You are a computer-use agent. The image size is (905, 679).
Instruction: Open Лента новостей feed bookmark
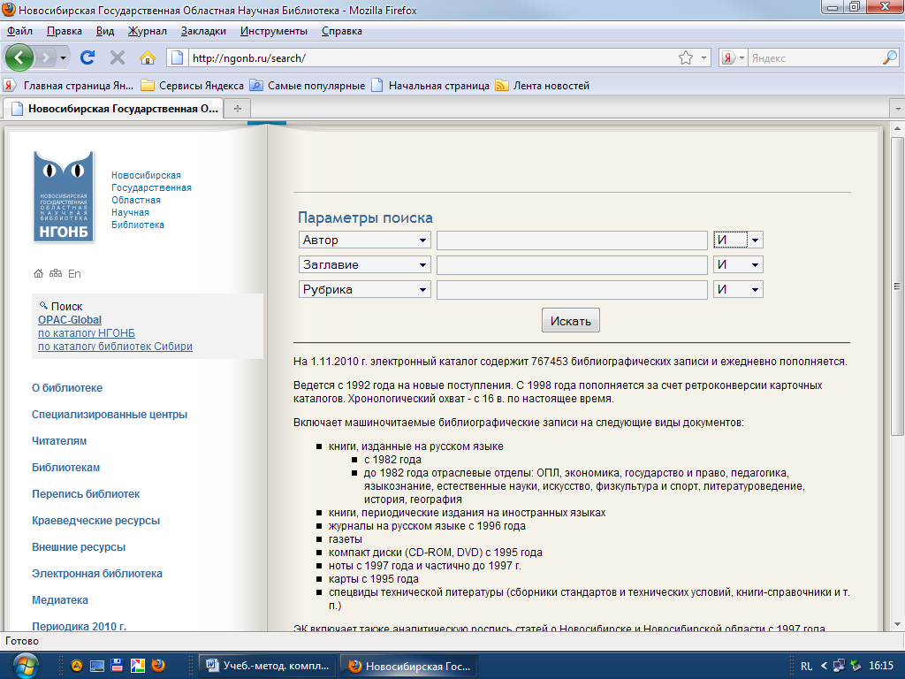543,86
